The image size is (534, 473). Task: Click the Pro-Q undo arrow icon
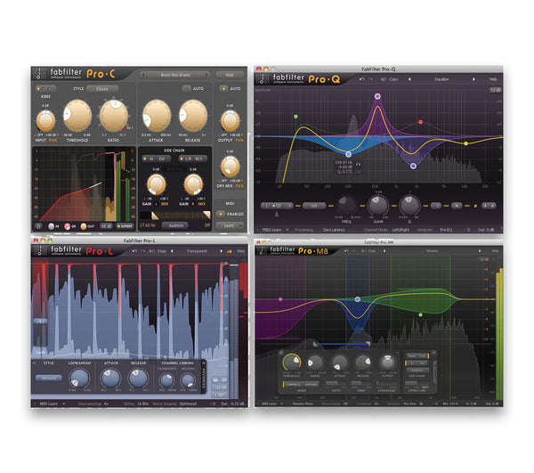click(362, 79)
